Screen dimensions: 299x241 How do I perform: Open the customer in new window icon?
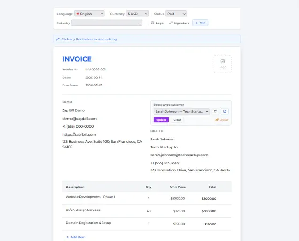point(225,111)
